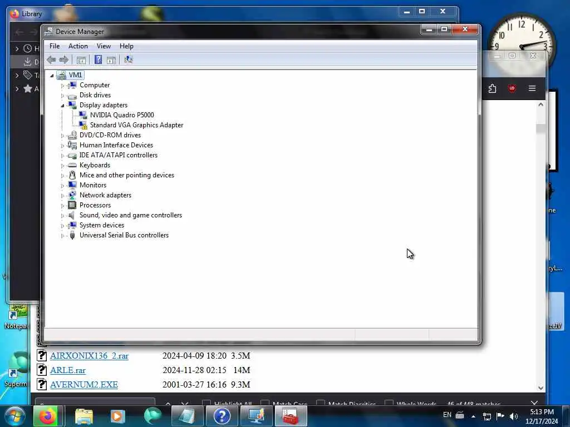
Task: Select NVIDIA Quadro P5000 device text
Action: point(122,115)
